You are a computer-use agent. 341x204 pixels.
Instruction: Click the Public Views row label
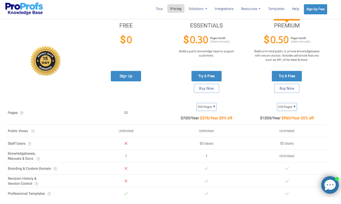pyautogui.click(x=18, y=131)
